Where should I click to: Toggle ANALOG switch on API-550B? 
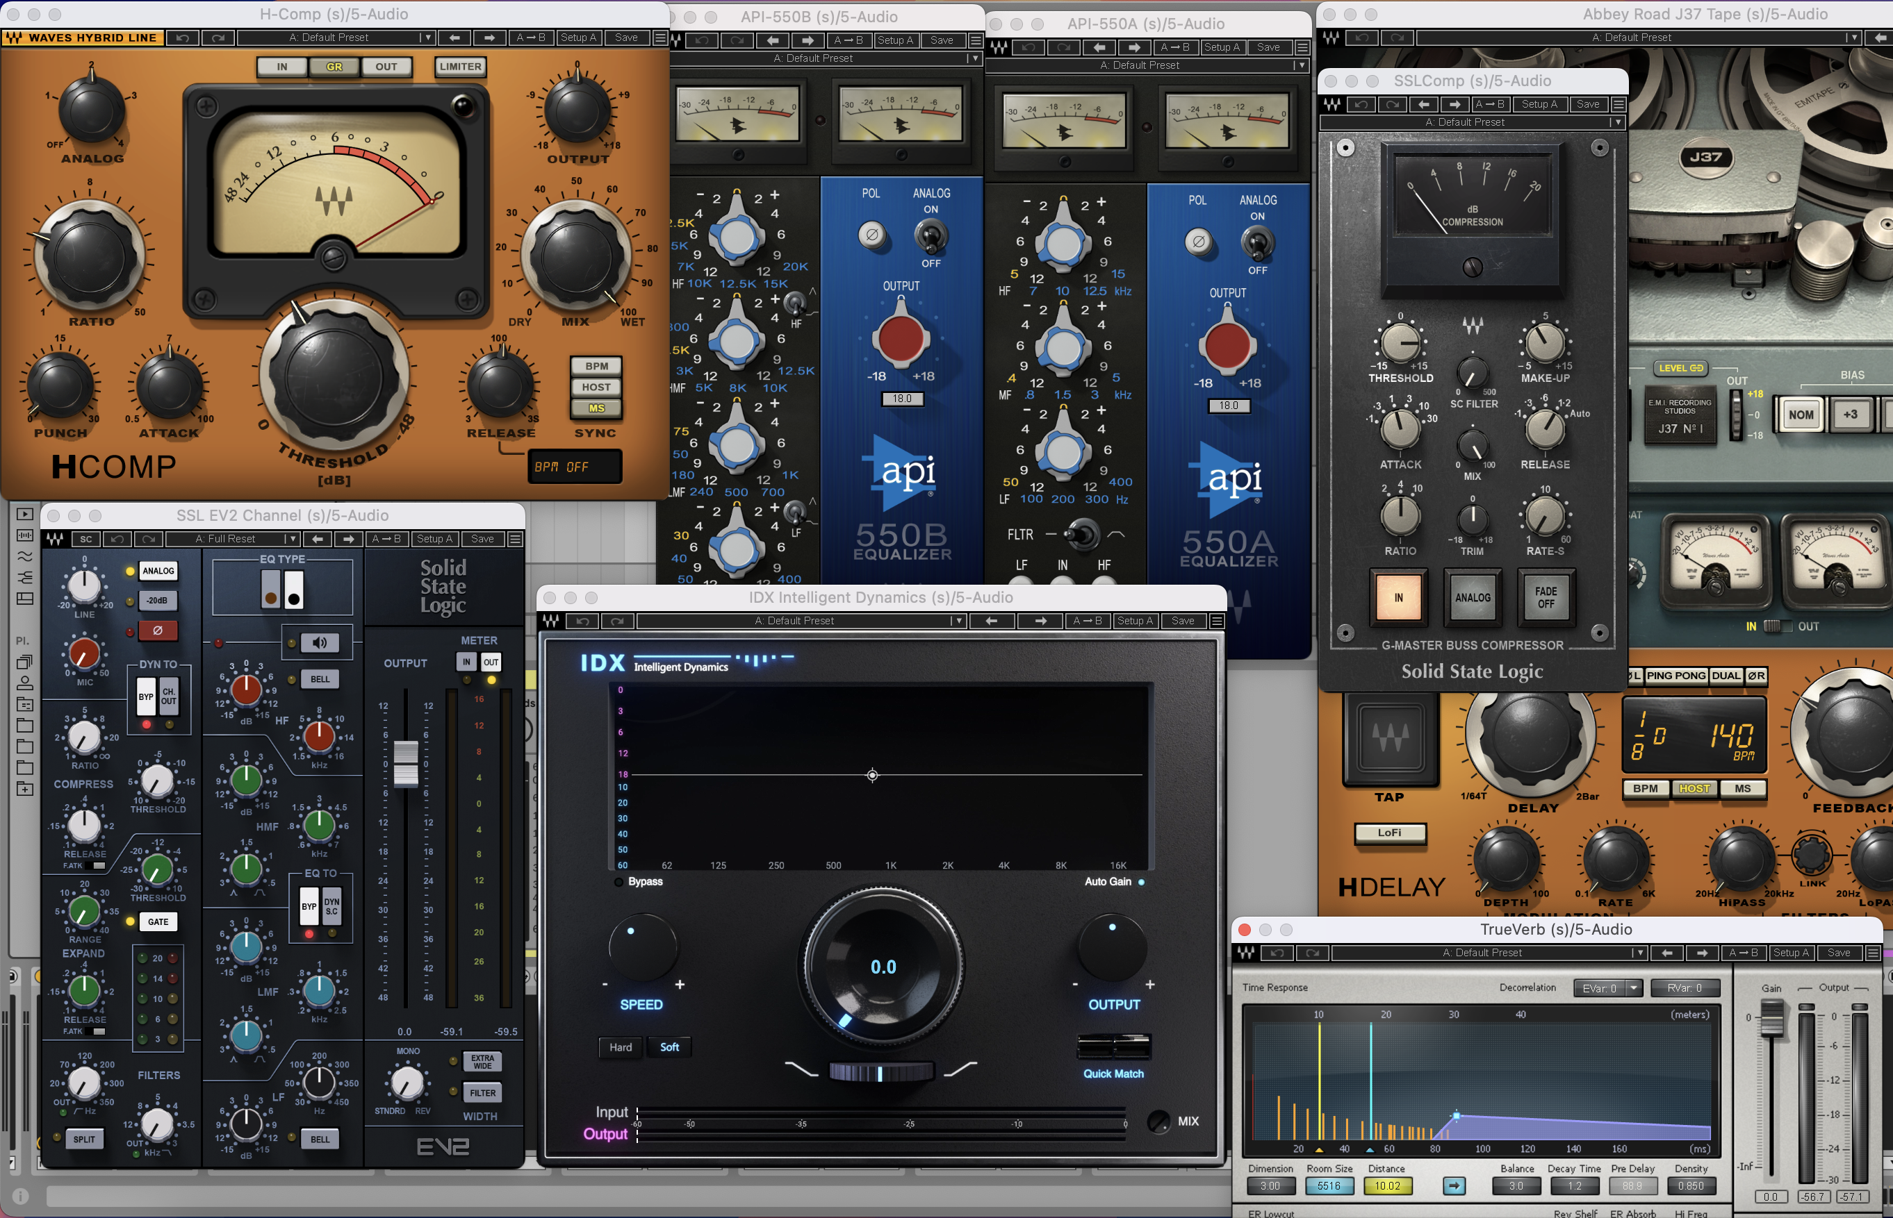coord(931,235)
